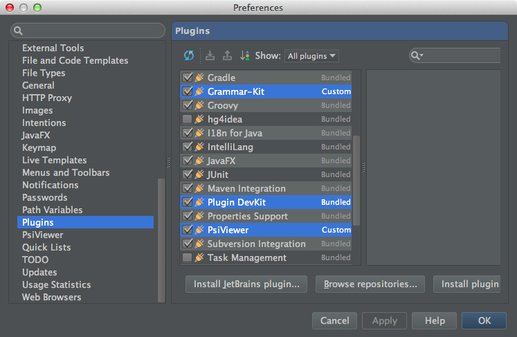Screen dimensions: 517x337
Task: Disable the Gradle plugin checkbox
Action: pos(188,78)
